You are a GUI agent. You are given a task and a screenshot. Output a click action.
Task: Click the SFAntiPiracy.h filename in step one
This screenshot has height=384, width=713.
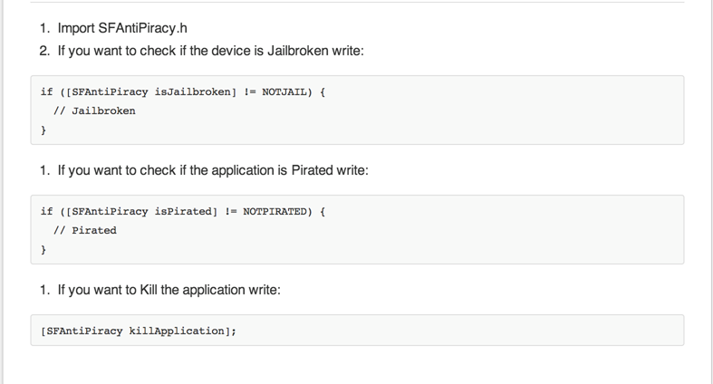(141, 28)
